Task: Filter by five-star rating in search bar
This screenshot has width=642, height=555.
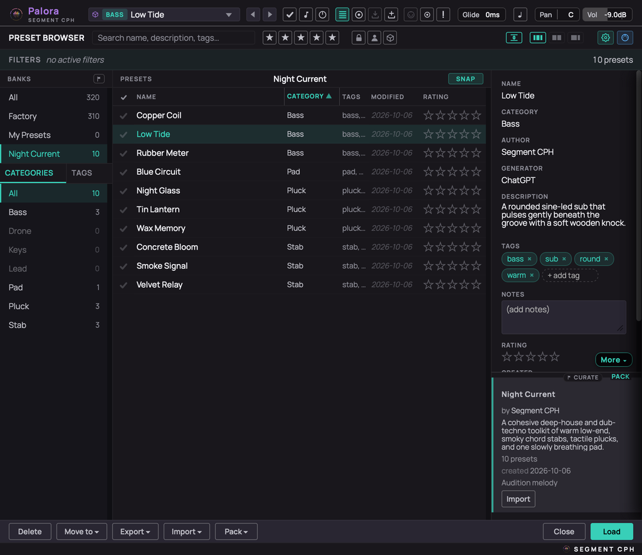Action: point(332,38)
